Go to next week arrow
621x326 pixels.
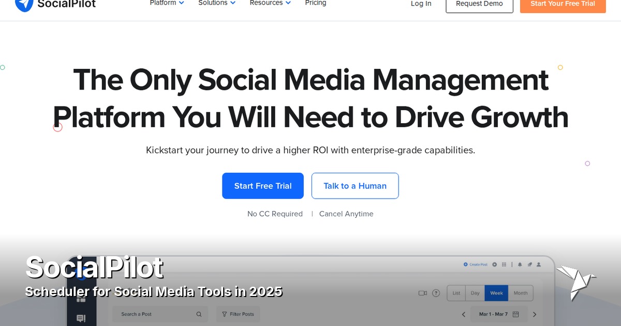[535, 314]
